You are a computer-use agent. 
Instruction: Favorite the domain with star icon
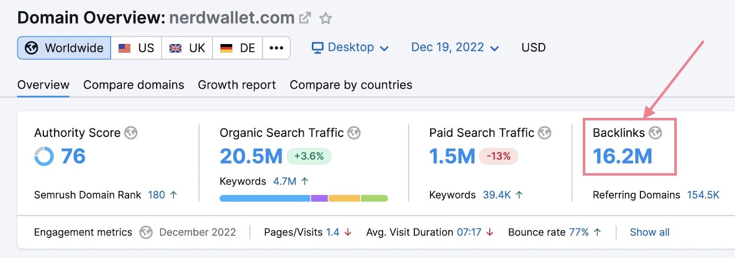tap(326, 18)
